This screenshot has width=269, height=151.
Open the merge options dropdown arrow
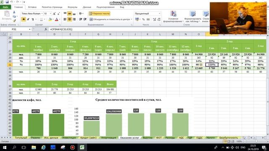coord(132,19)
